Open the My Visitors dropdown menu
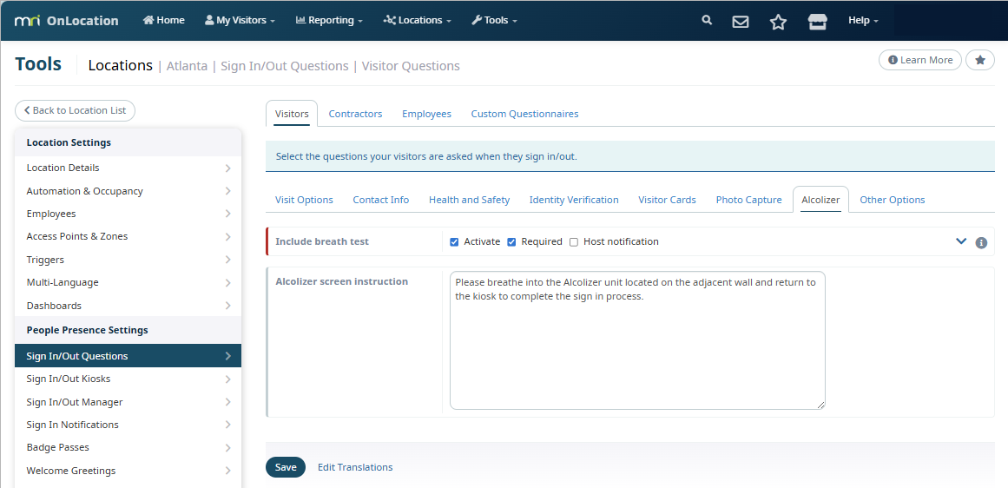The height and width of the screenshot is (488, 1008). click(x=240, y=20)
